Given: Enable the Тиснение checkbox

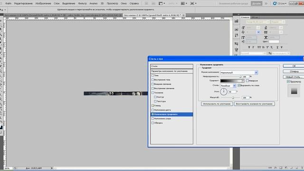Looking at the screenshot, I should pos(152,93).
